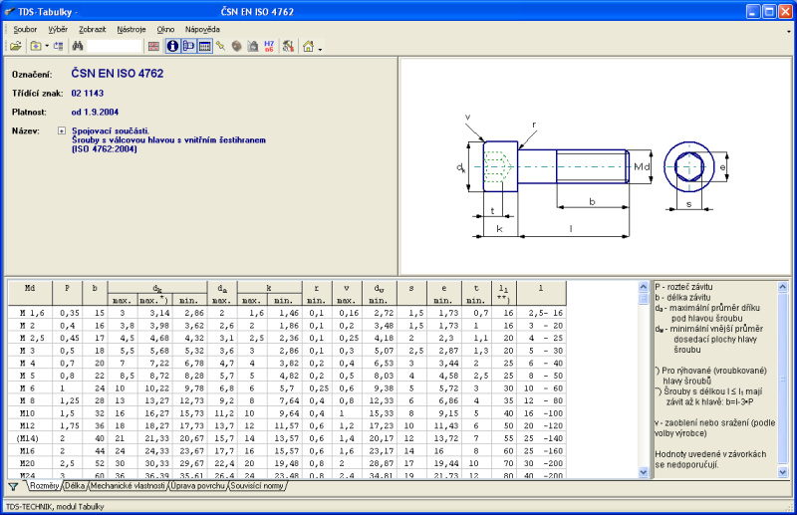Click legend panel scrollbar up arrow
797x515 pixels.
(783, 287)
